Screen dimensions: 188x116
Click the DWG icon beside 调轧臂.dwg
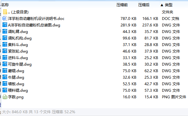[x=5, y=31]
